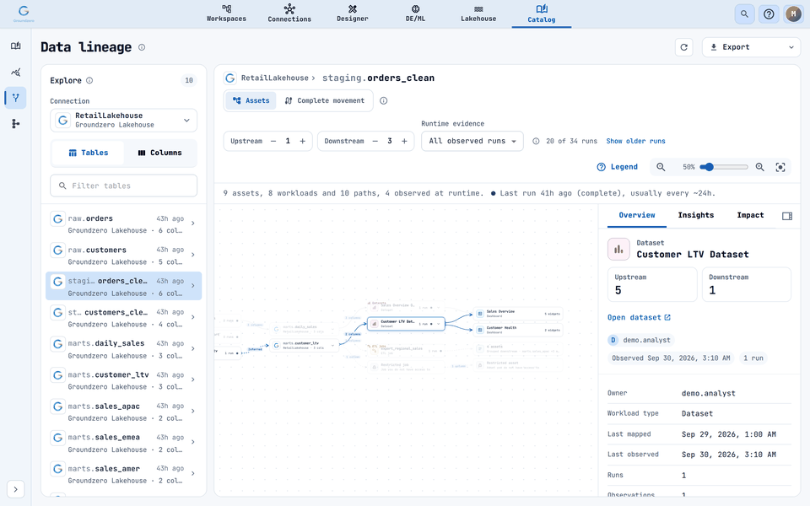Open the Catalog menu

click(x=542, y=14)
